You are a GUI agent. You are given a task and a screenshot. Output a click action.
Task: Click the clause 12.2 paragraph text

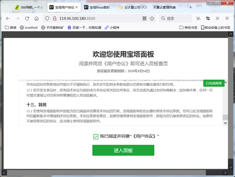pyautogui.click(x=120, y=93)
